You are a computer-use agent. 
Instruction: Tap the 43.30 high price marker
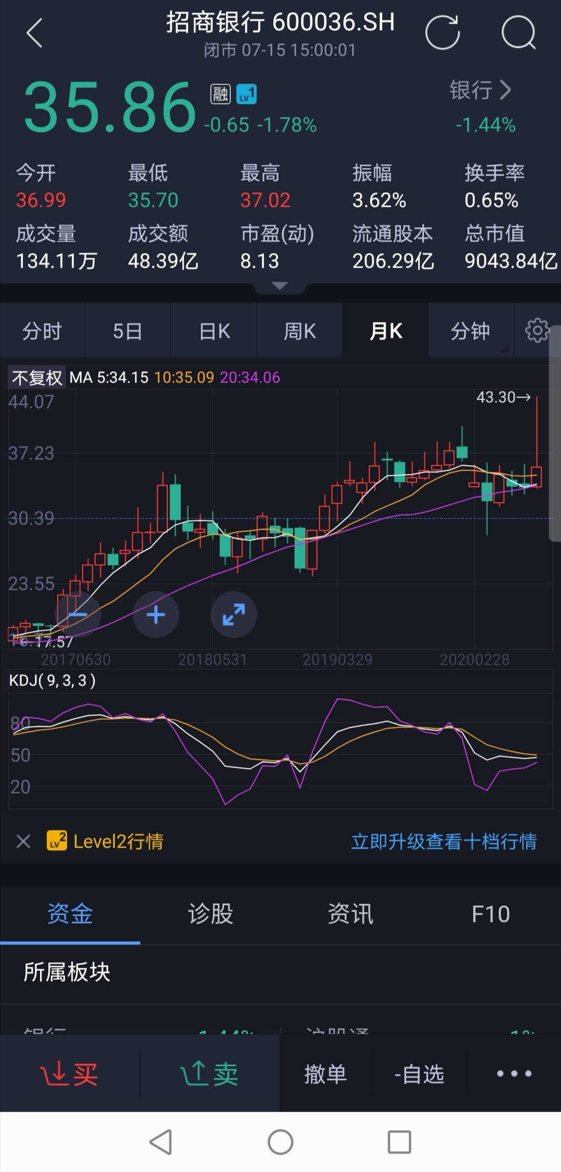click(503, 398)
